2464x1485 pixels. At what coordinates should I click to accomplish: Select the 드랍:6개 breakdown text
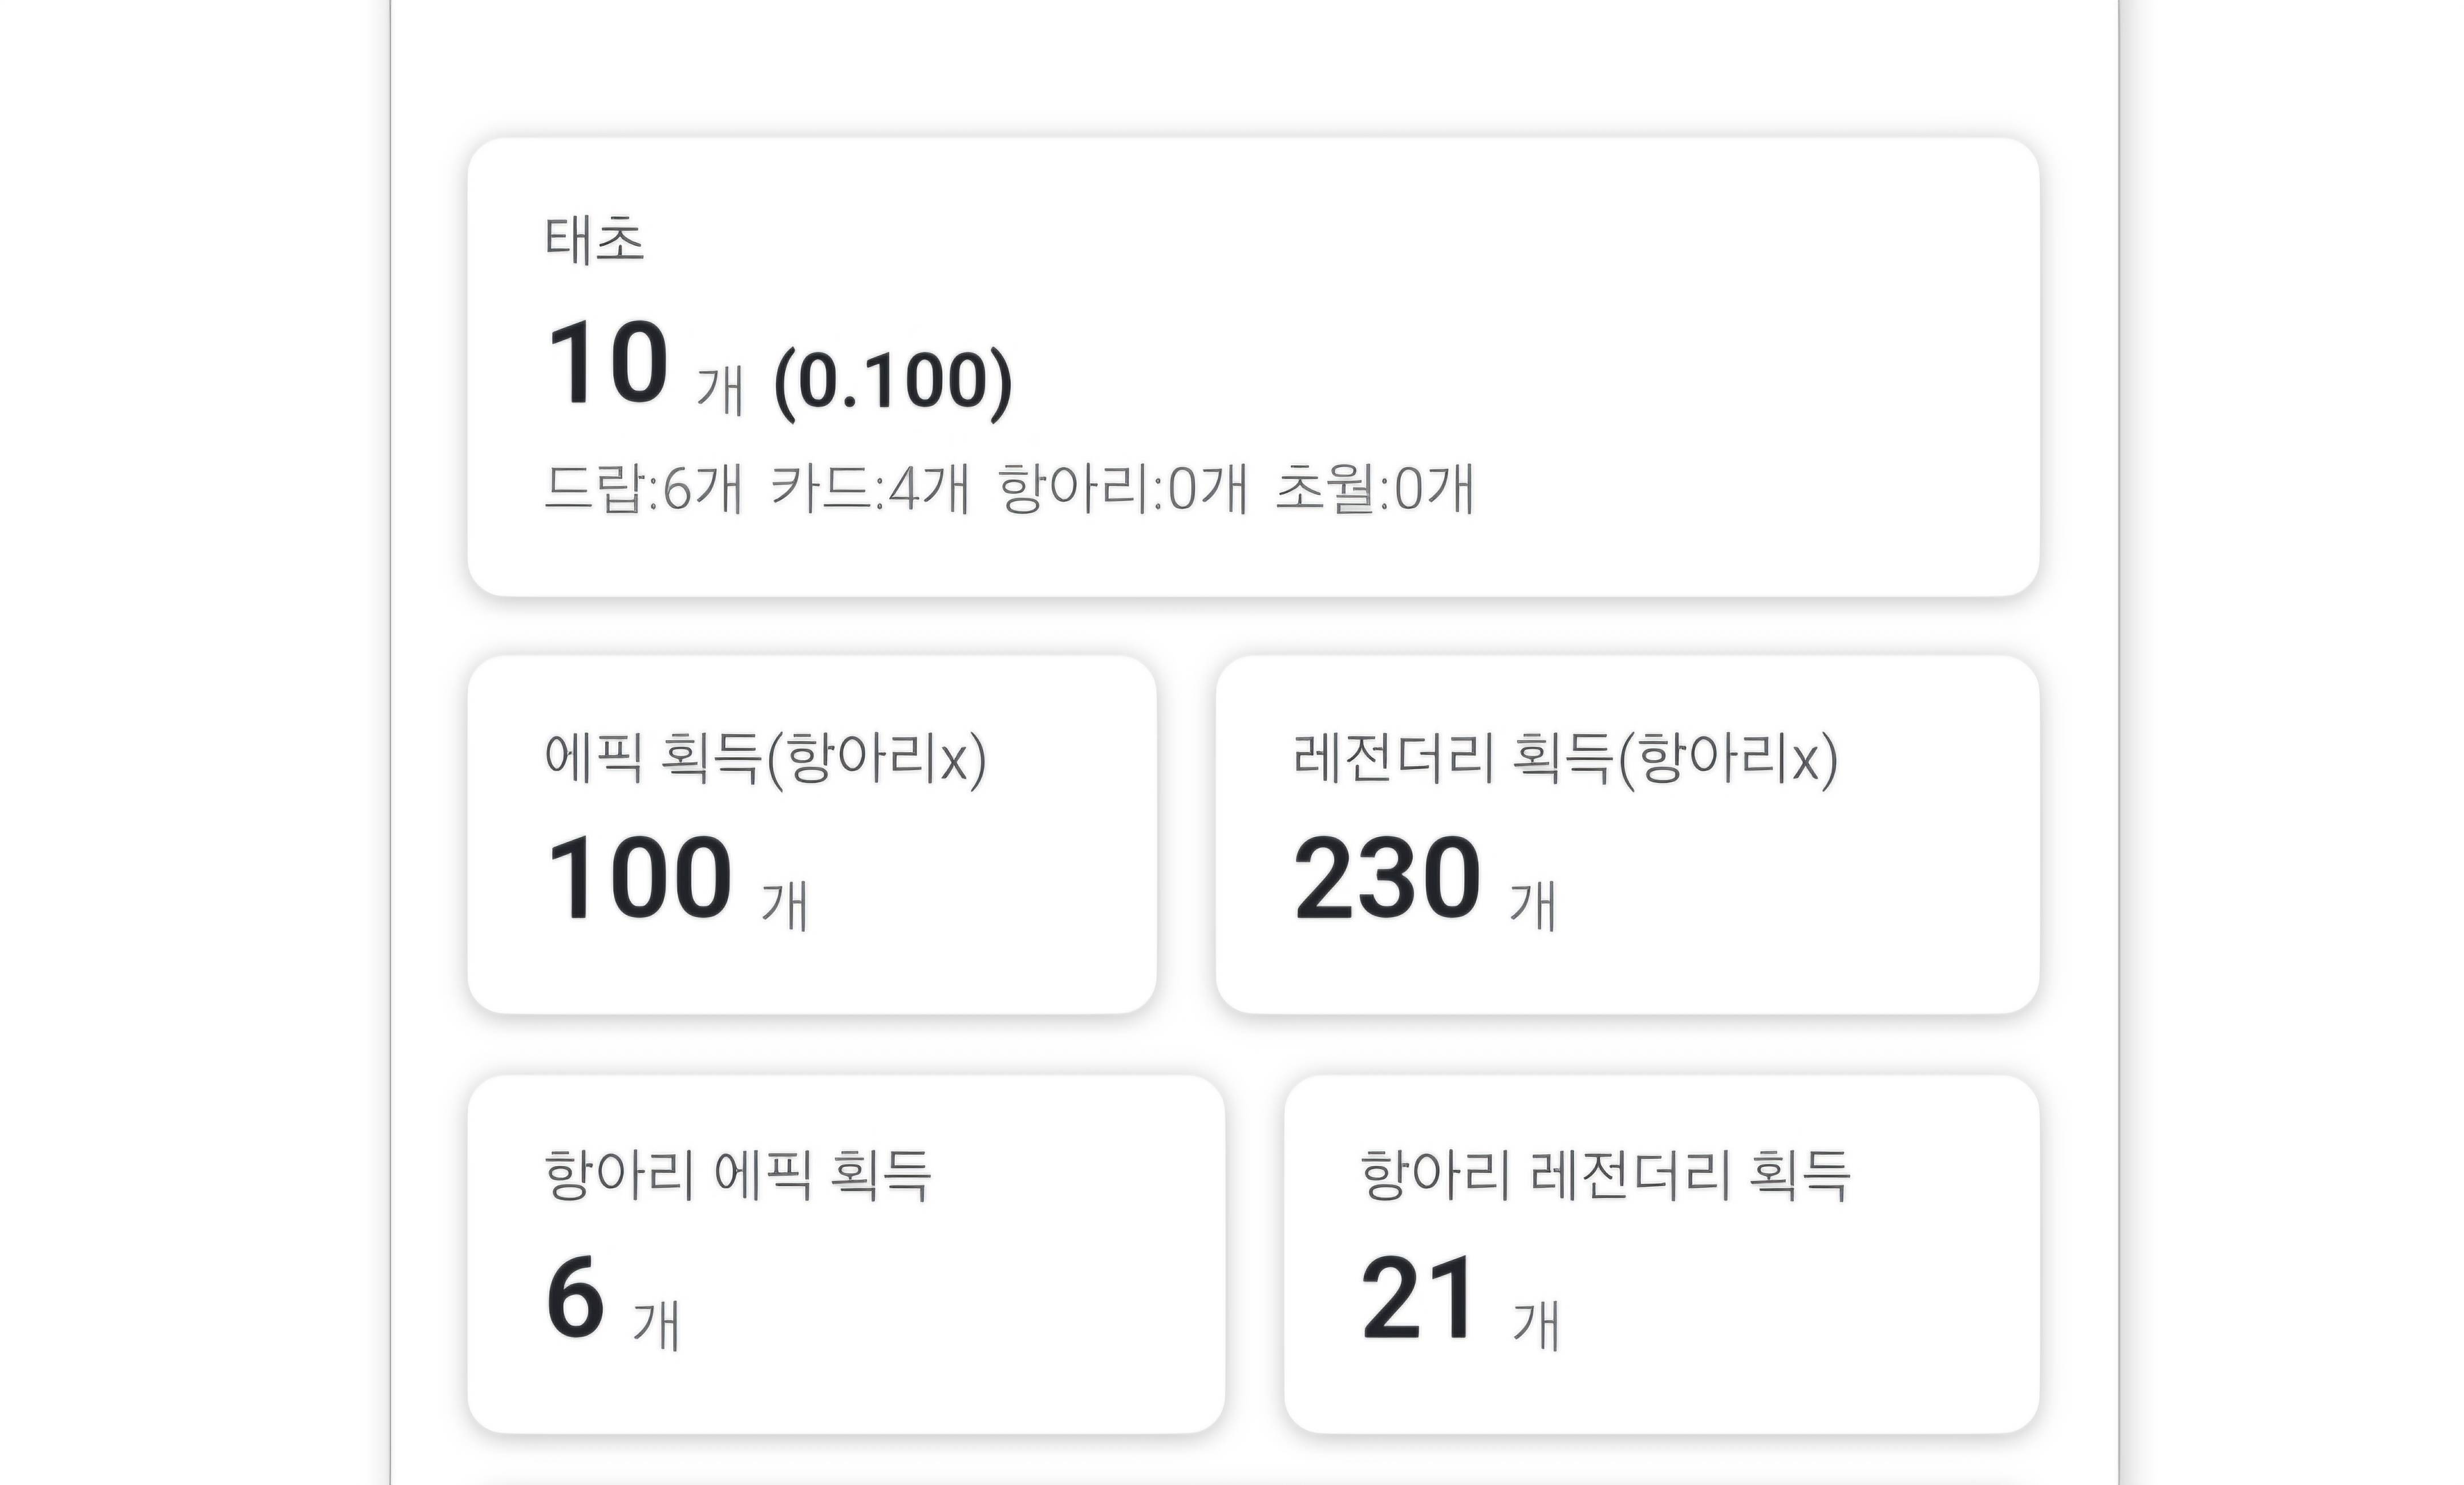click(644, 488)
